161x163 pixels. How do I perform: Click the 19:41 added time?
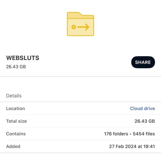click(x=149, y=146)
